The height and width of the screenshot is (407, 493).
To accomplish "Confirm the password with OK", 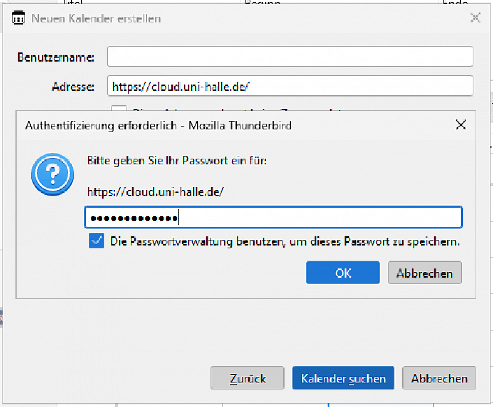I will pos(343,273).
